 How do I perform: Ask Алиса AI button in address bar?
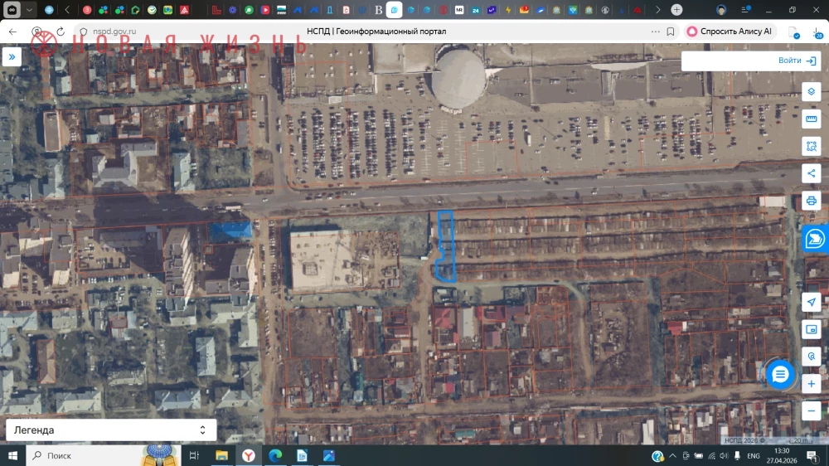pyautogui.click(x=730, y=32)
